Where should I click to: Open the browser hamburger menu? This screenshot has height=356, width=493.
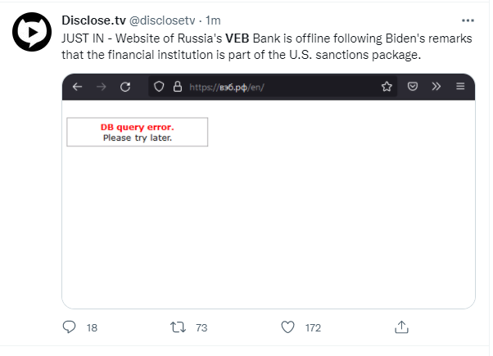click(460, 86)
